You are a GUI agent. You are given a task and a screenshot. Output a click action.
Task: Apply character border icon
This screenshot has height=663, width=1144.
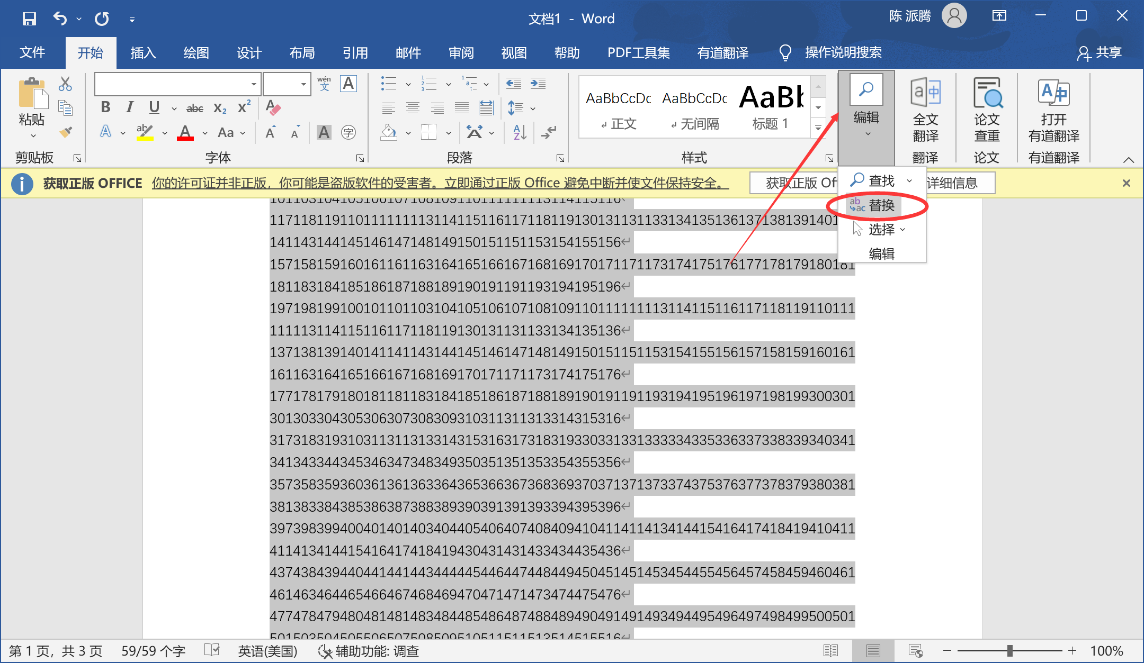pyautogui.click(x=348, y=84)
